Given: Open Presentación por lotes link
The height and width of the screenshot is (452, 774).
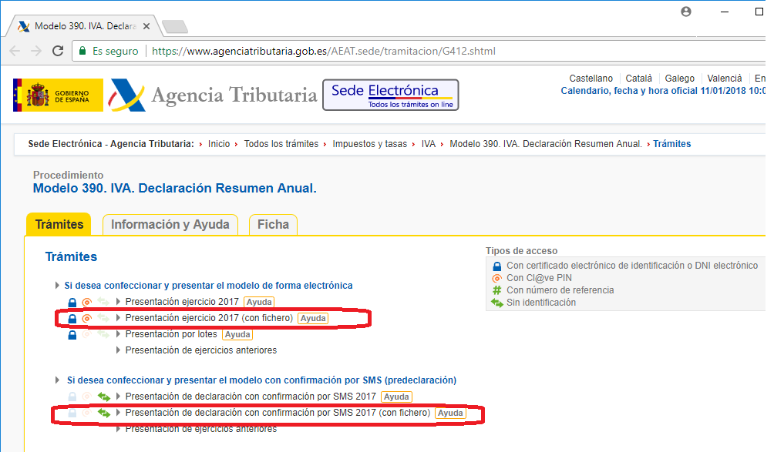Looking at the screenshot, I should coord(171,334).
